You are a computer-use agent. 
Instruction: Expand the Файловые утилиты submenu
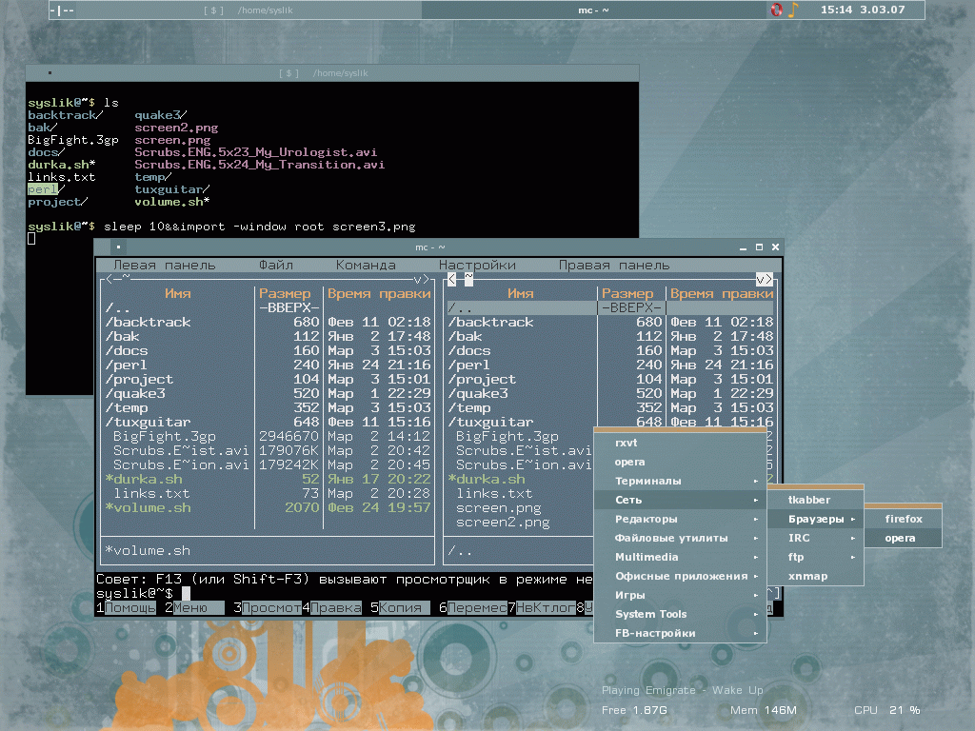click(x=680, y=539)
